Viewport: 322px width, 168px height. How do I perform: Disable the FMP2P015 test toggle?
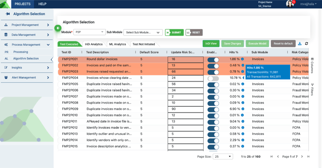coord(213,147)
